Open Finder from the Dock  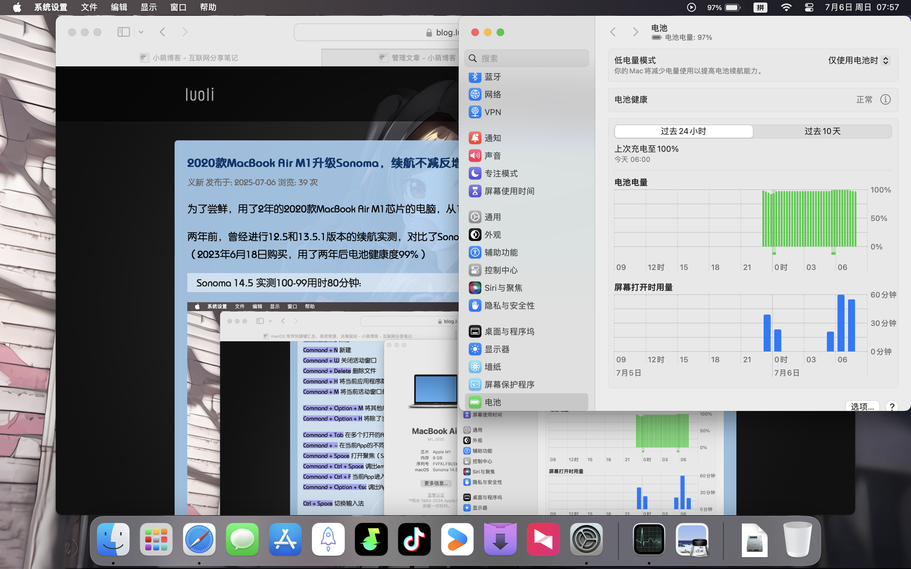(113, 539)
